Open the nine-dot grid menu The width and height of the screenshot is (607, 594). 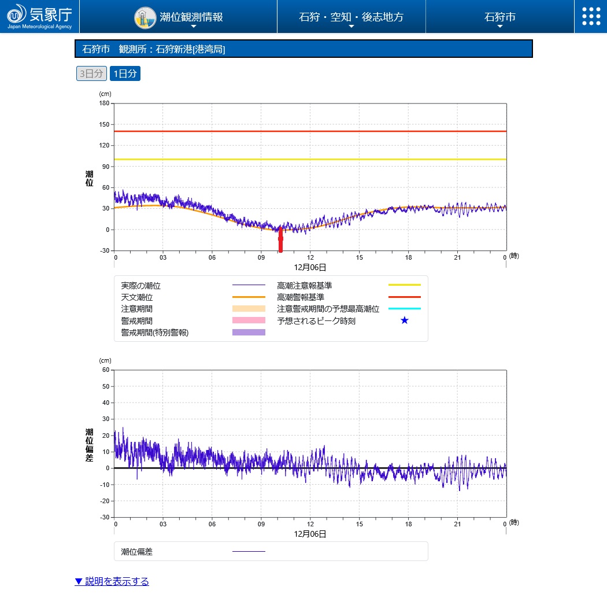pyautogui.click(x=591, y=16)
